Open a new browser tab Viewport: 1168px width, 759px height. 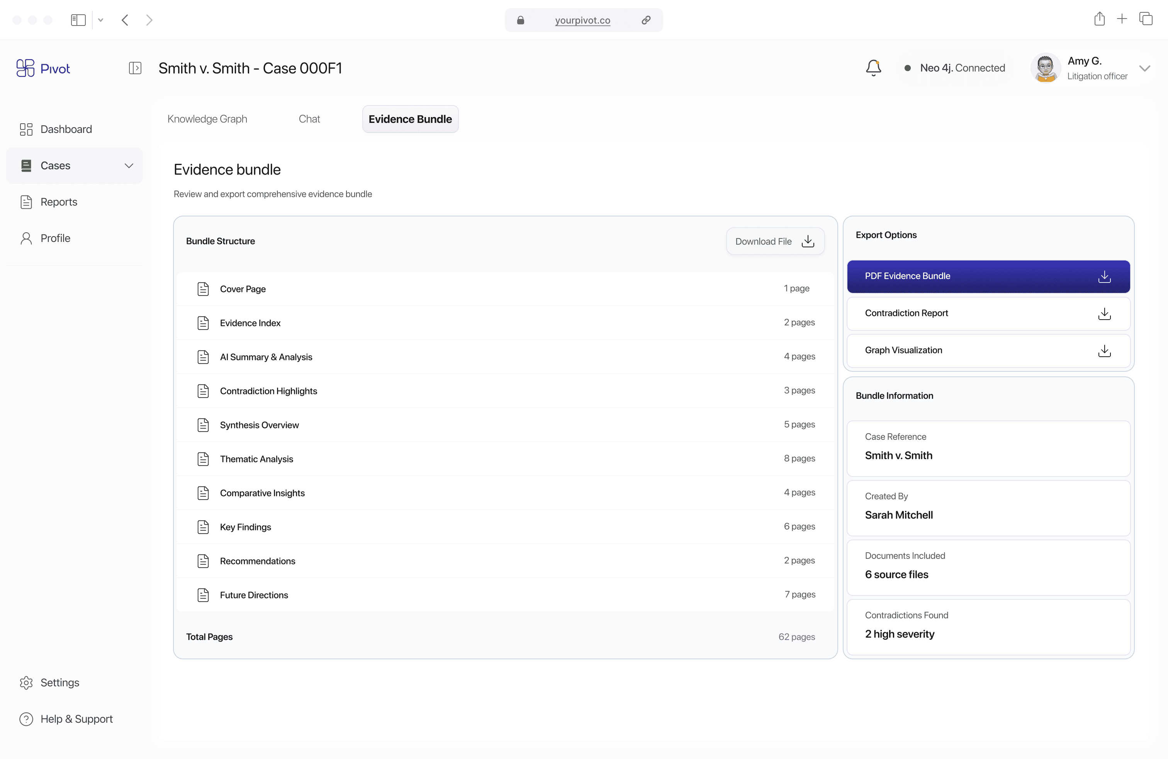pyautogui.click(x=1122, y=19)
